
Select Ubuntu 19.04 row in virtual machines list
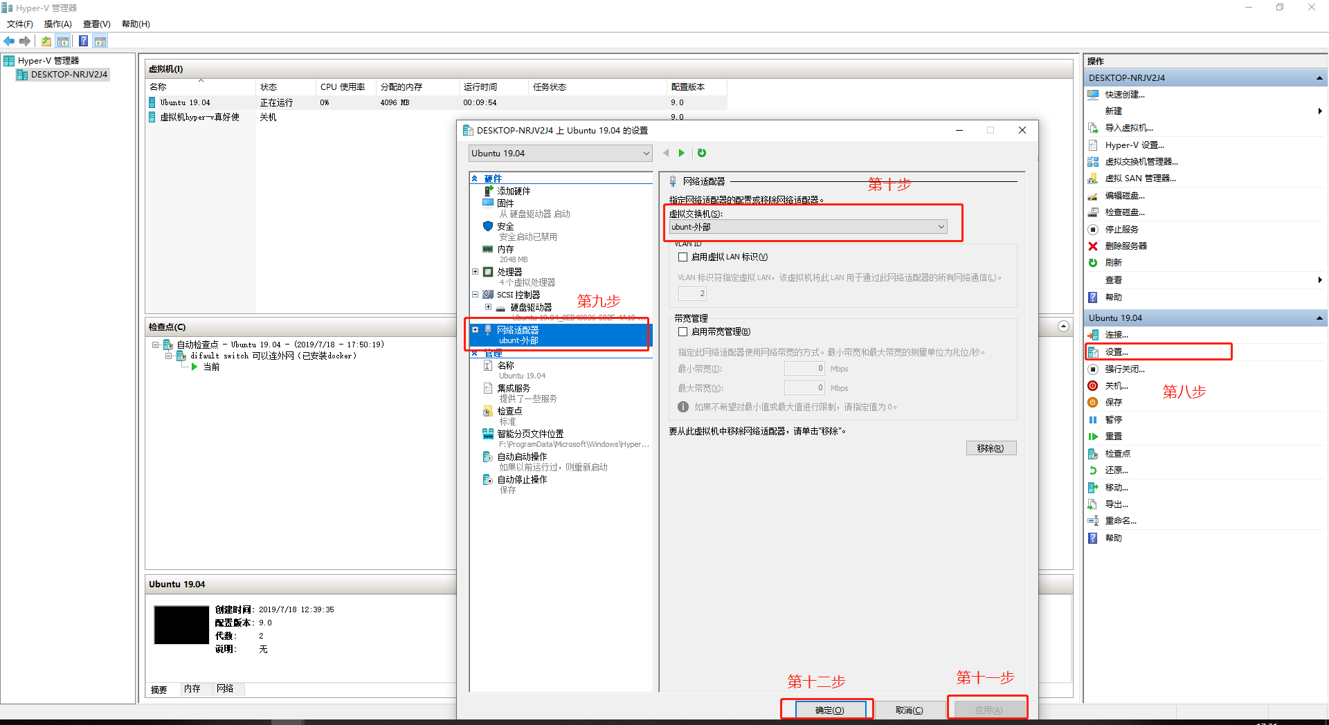click(436, 102)
